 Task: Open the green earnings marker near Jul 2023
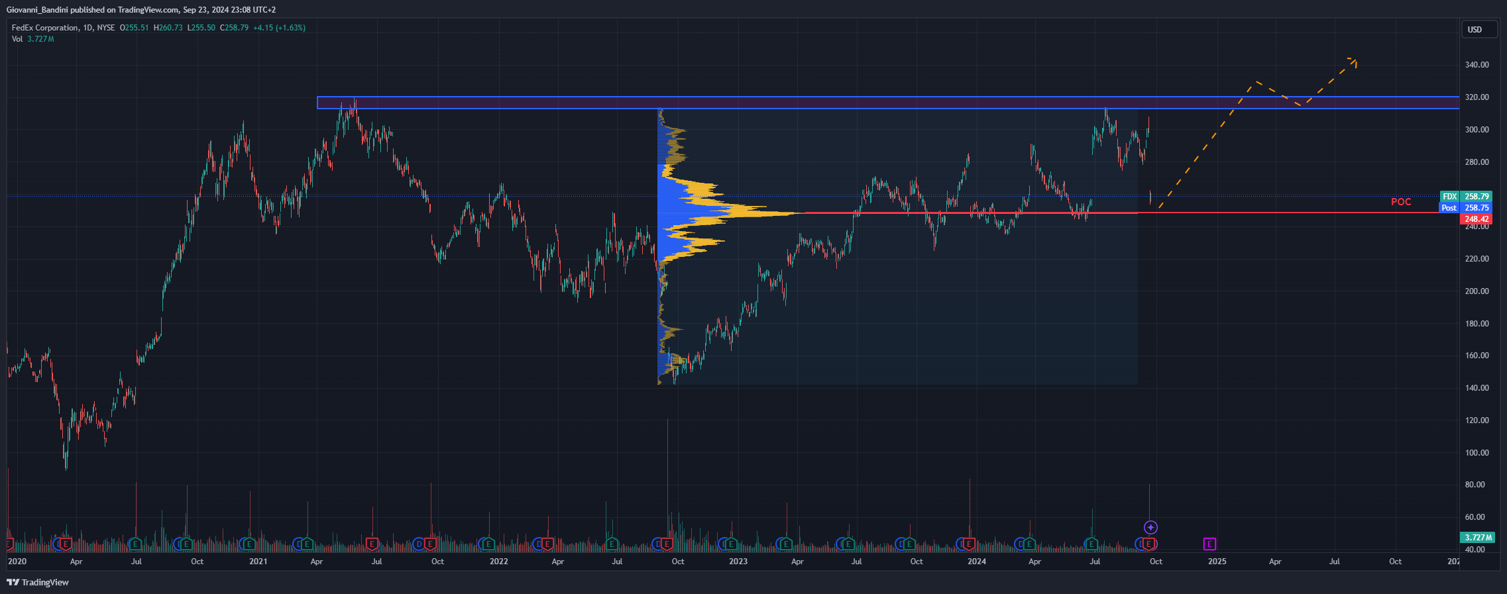pyautogui.click(x=848, y=544)
